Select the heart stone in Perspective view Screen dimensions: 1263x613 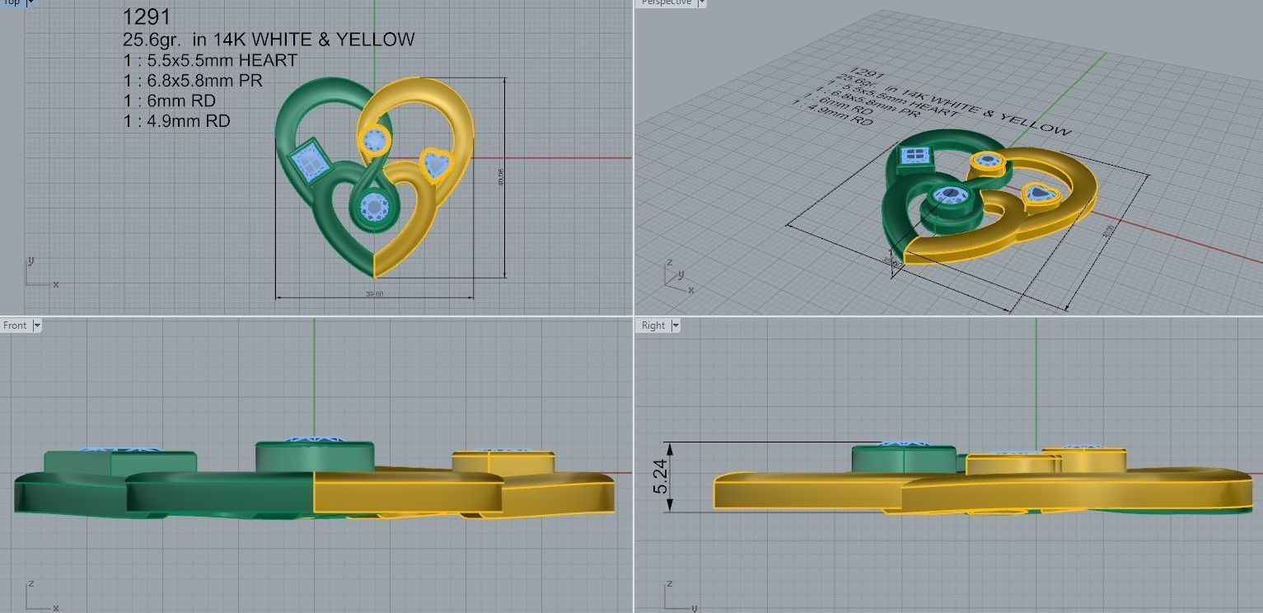point(1041,194)
